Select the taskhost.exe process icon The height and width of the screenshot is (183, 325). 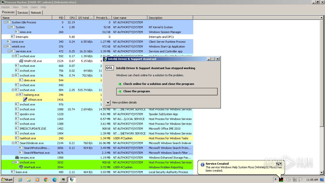tap(17, 138)
